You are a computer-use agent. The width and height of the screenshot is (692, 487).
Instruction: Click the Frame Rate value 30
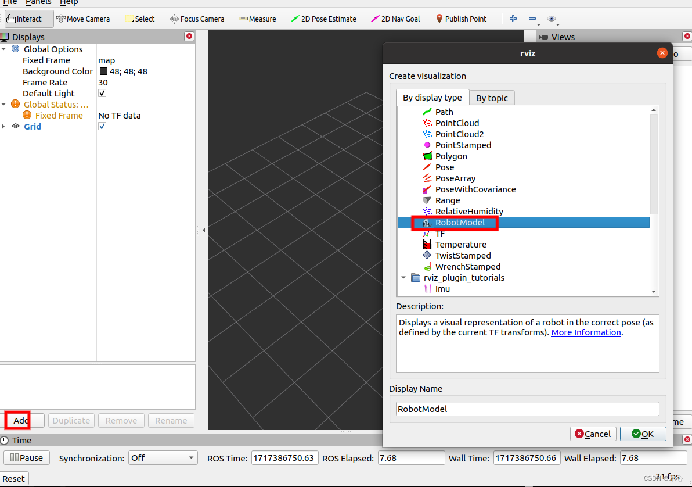click(x=103, y=82)
